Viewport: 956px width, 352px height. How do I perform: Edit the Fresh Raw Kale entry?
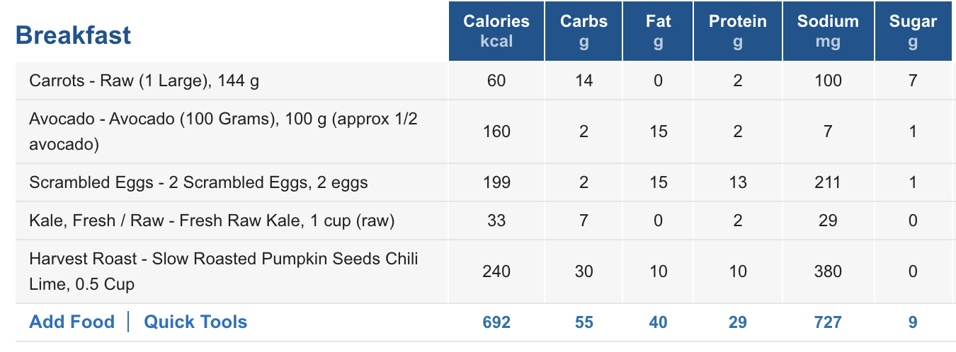(211, 221)
